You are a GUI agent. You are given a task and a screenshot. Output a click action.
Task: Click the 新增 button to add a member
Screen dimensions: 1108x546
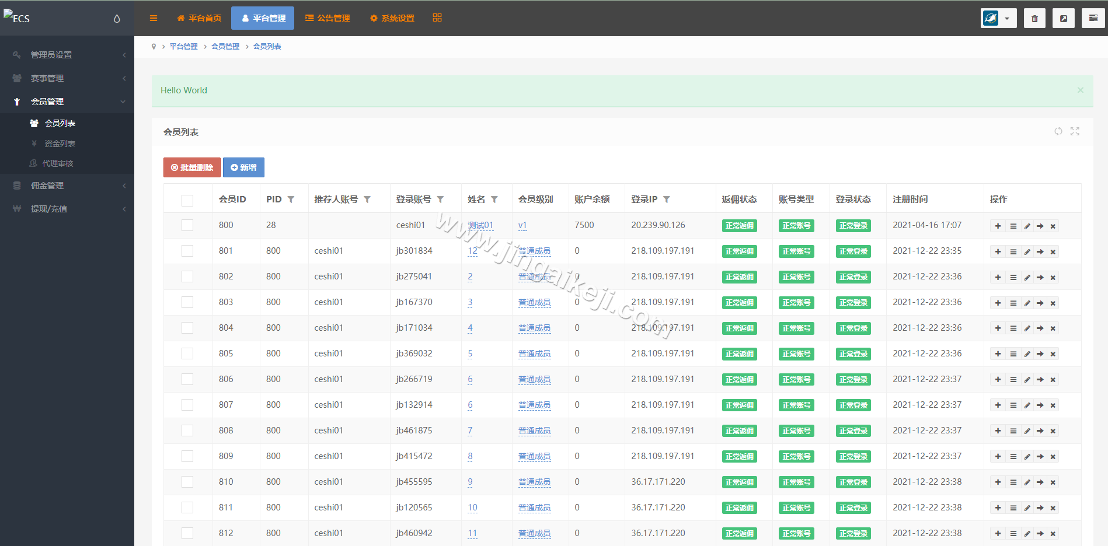pos(243,167)
